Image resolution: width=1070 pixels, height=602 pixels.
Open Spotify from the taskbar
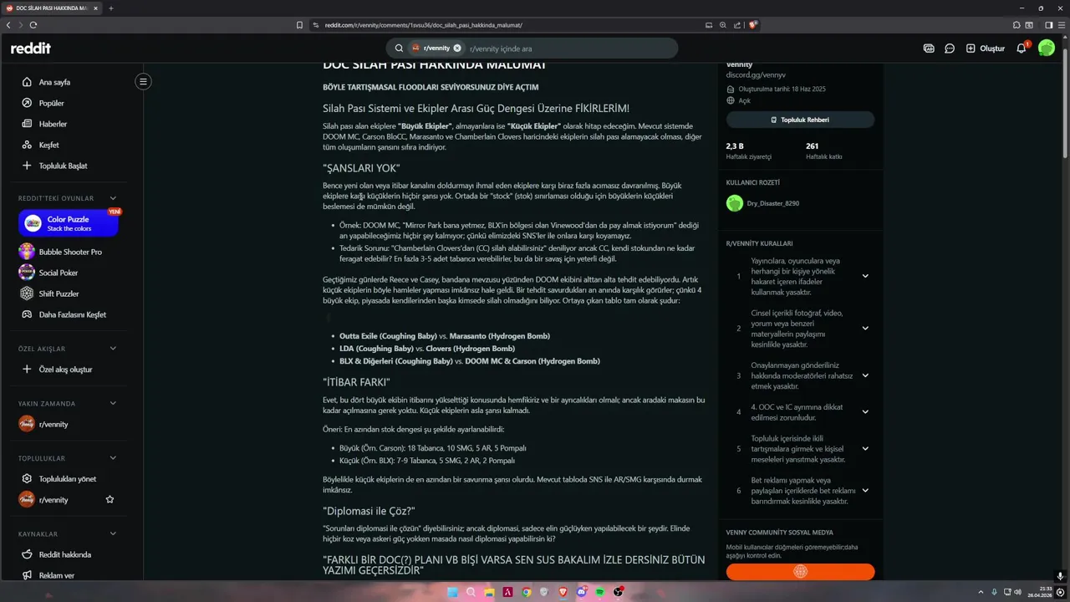click(599, 592)
